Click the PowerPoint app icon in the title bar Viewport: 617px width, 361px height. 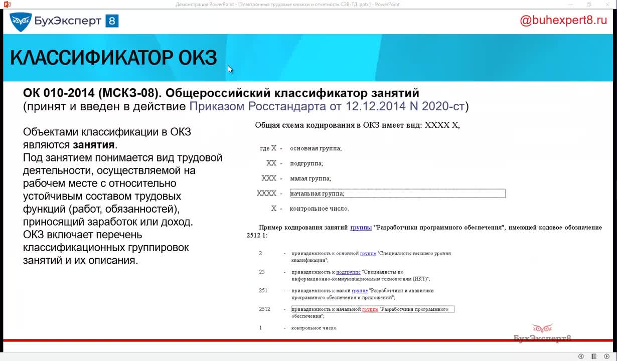point(7,4)
